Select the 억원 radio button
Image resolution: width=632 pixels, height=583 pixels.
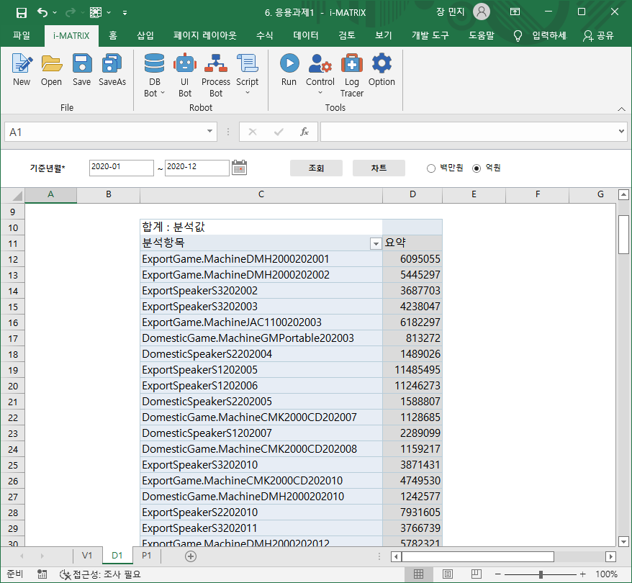[477, 168]
